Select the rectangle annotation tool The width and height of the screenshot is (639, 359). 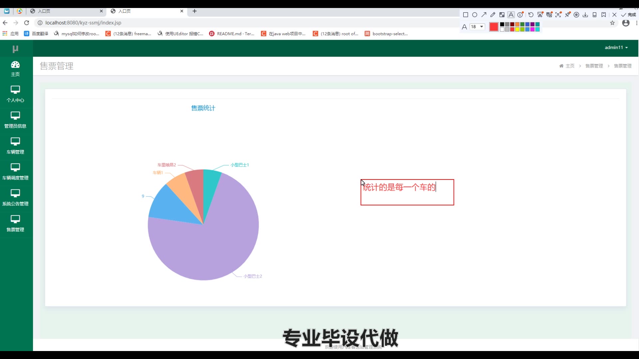(x=466, y=15)
